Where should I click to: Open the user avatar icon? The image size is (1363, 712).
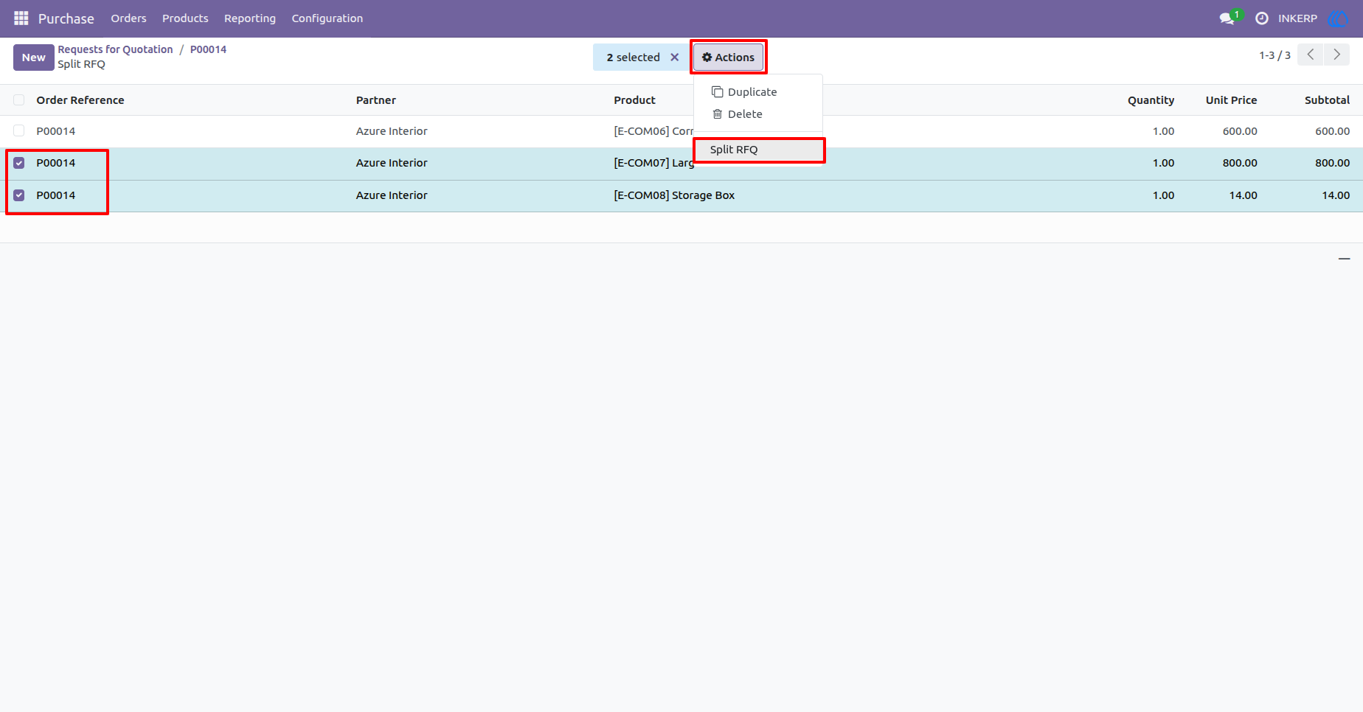coord(1338,18)
